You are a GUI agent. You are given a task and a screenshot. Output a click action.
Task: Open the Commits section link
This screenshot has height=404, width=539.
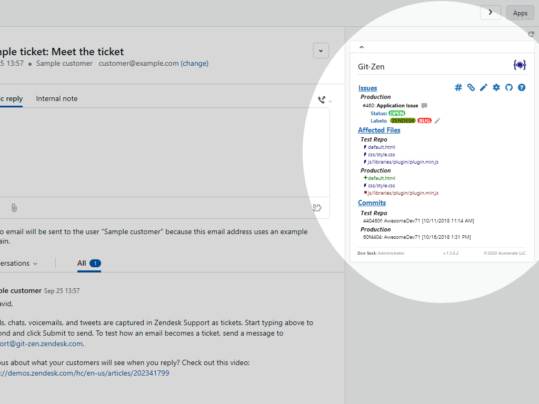372,203
